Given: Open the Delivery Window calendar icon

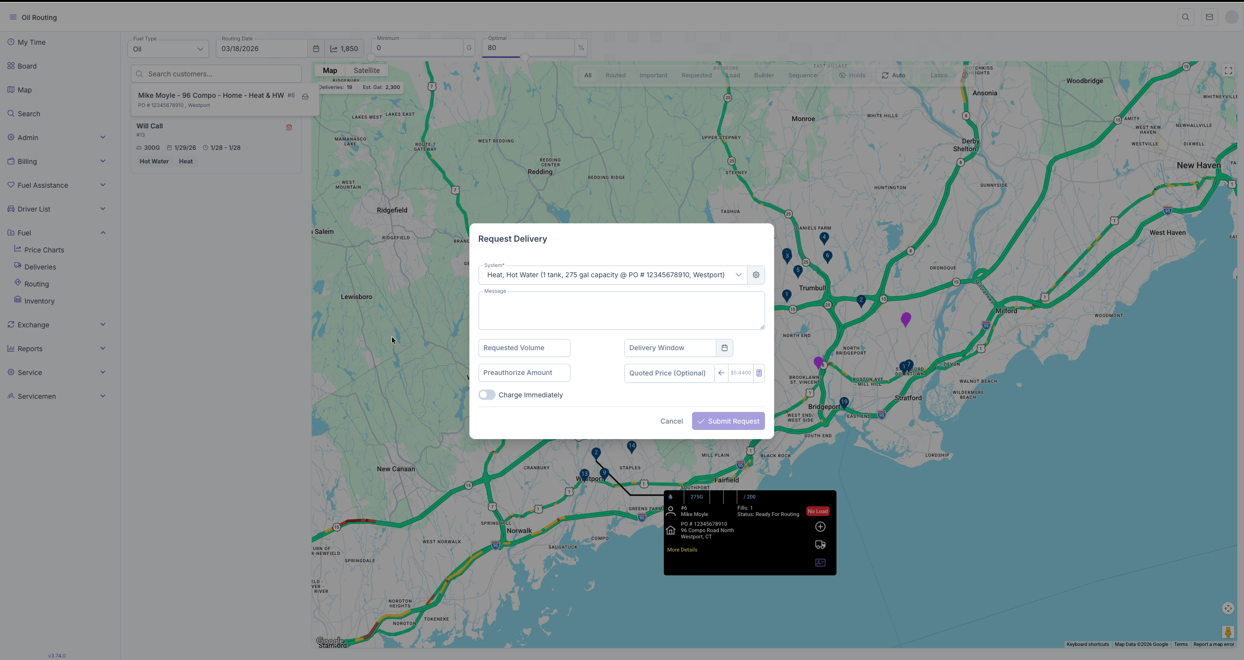Looking at the screenshot, I should [x=724, y=348].
